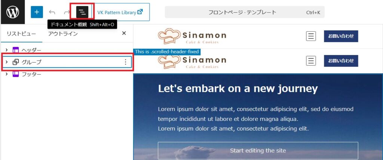This screenshot has width=383, height=160.
Task: Select the ヘッダー item in list view
Action: pos(67,50)
